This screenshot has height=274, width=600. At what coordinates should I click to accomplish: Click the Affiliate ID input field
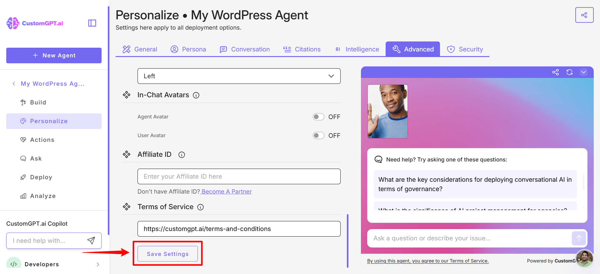(x=239, y=176)
